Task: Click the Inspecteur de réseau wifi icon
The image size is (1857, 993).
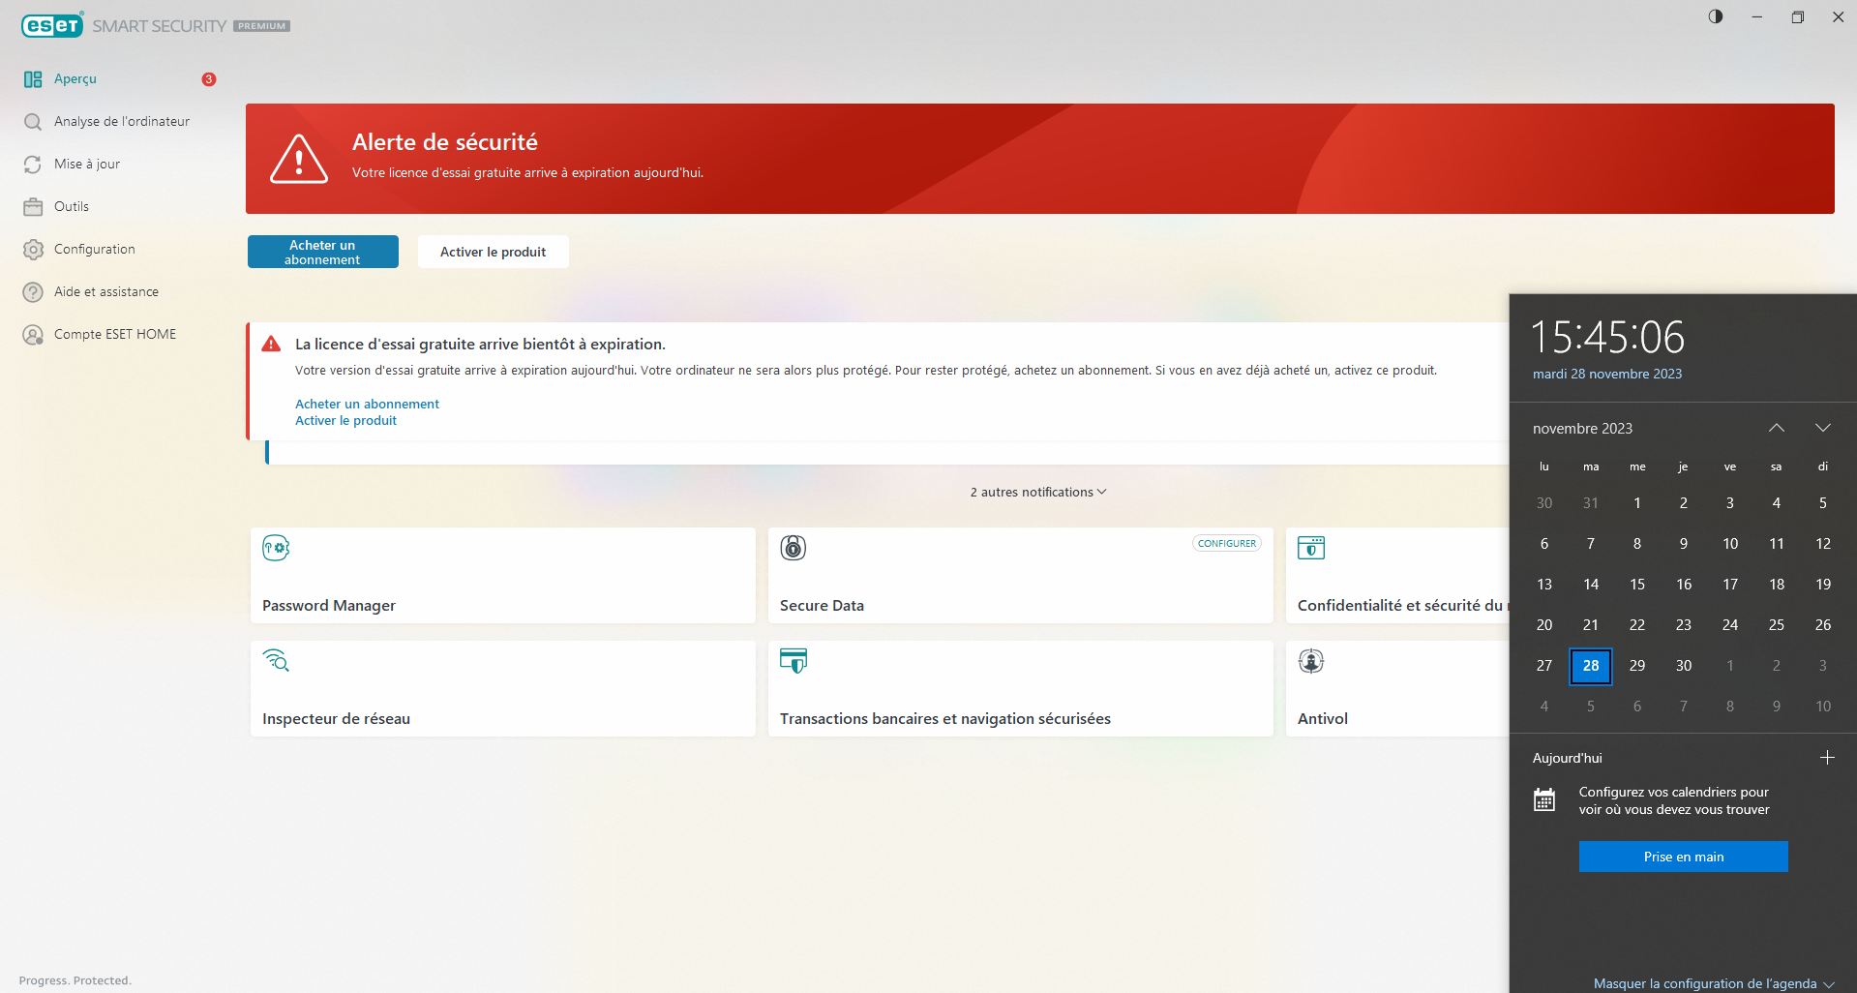Action: (x=276, y=660)
